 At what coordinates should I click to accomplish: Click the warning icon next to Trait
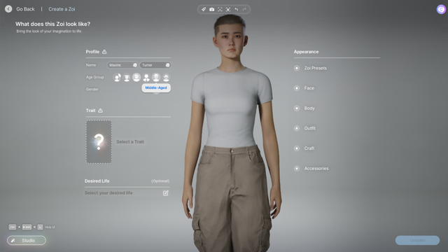(x=100, y=111)
